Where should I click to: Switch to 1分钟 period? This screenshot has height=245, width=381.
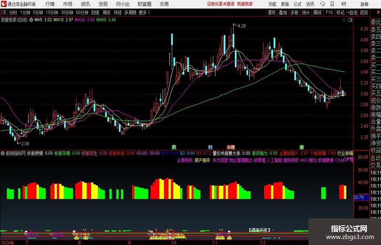25,12
